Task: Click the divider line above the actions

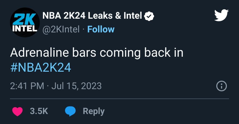Action: point(119,99)
